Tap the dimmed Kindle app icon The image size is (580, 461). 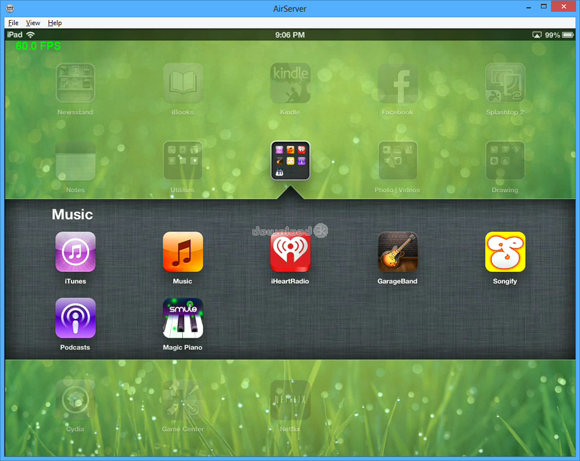tap(290, 83)
